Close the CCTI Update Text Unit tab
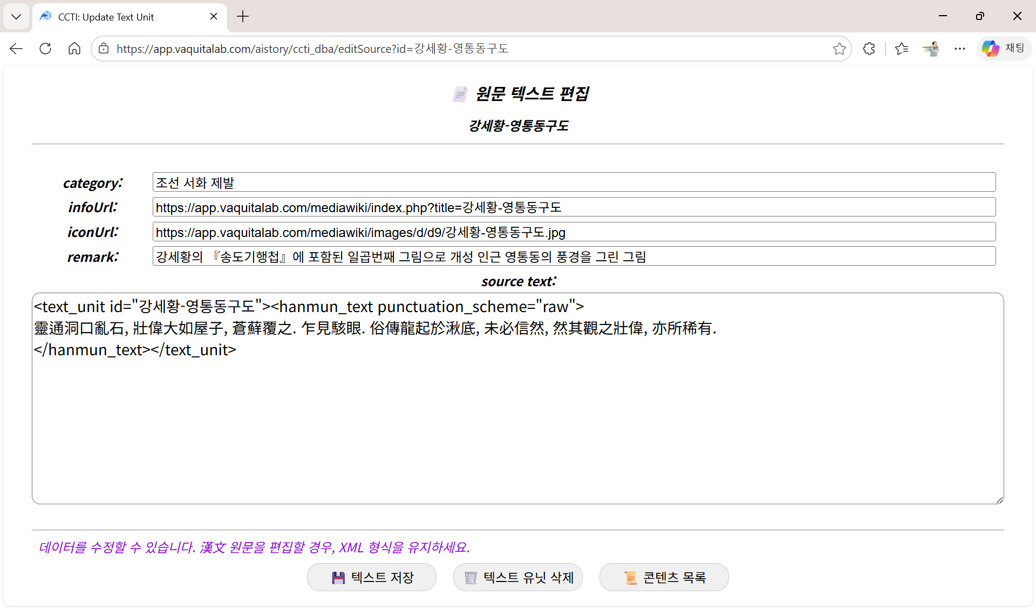The width and height of the screenshot is (1036, 609). (214, 16)
